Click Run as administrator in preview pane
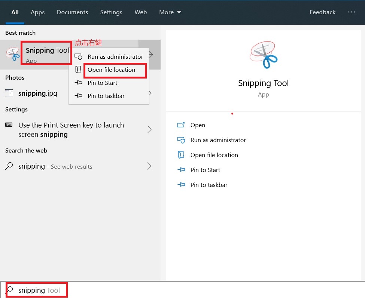 [218, 140]
